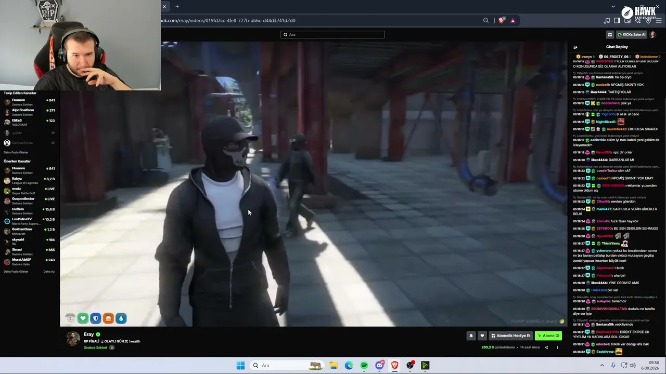Open a new browser tab with plus
Image resolution: width=666 pixels, height=374 pixels.
[x=177, y=6]
